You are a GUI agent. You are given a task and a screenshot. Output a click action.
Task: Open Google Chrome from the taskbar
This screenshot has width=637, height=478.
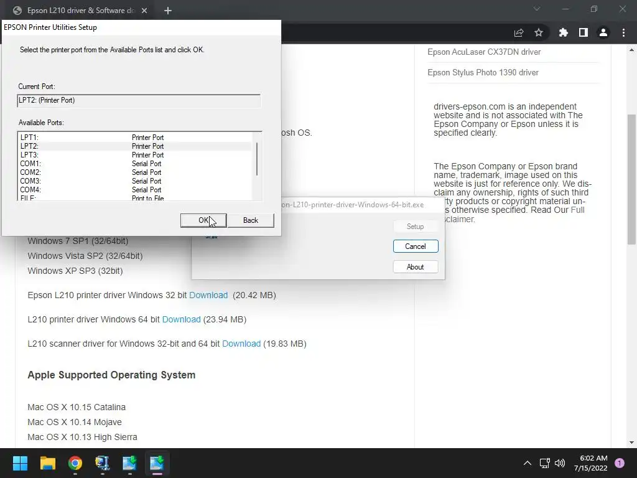click(x=75, y=463)
